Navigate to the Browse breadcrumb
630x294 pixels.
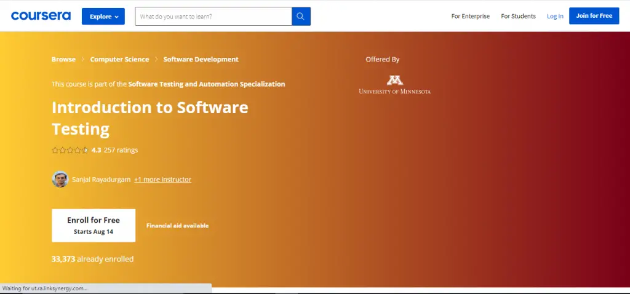coord(63,60)
